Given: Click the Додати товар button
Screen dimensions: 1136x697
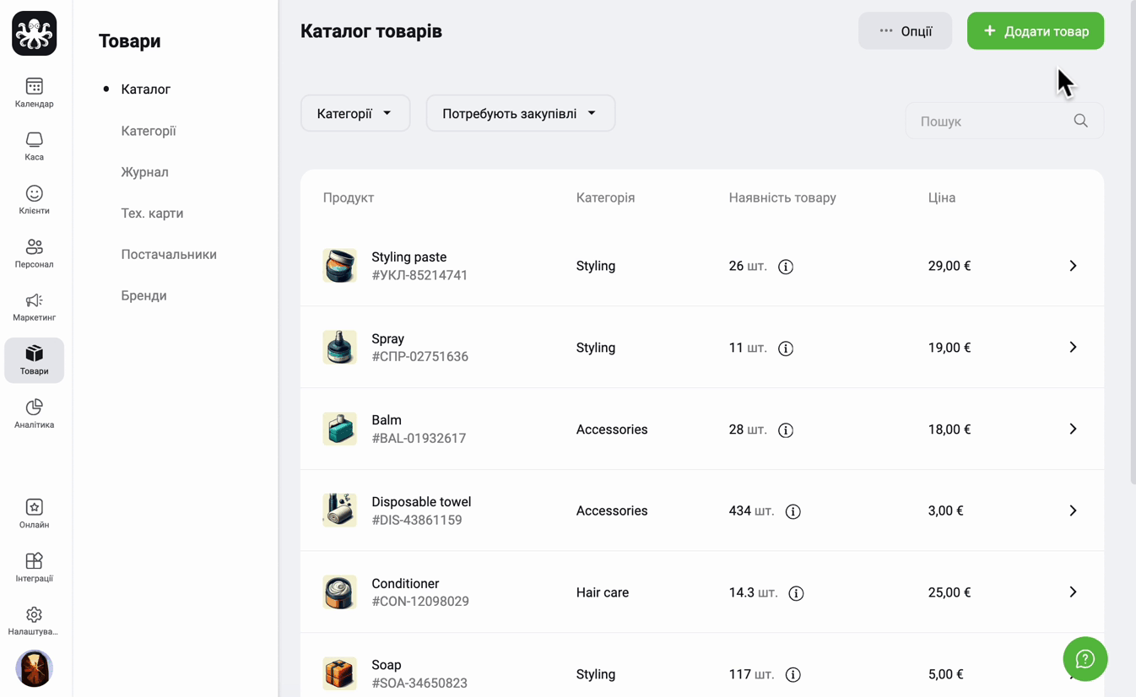Looking at the screenshot, I should [1036, 31].
